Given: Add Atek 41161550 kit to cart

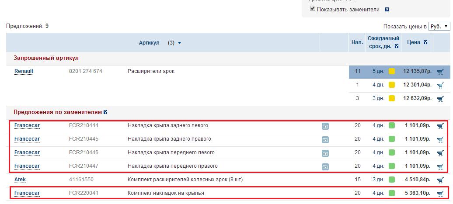Looking at the screenshot, I should (440, 180).
